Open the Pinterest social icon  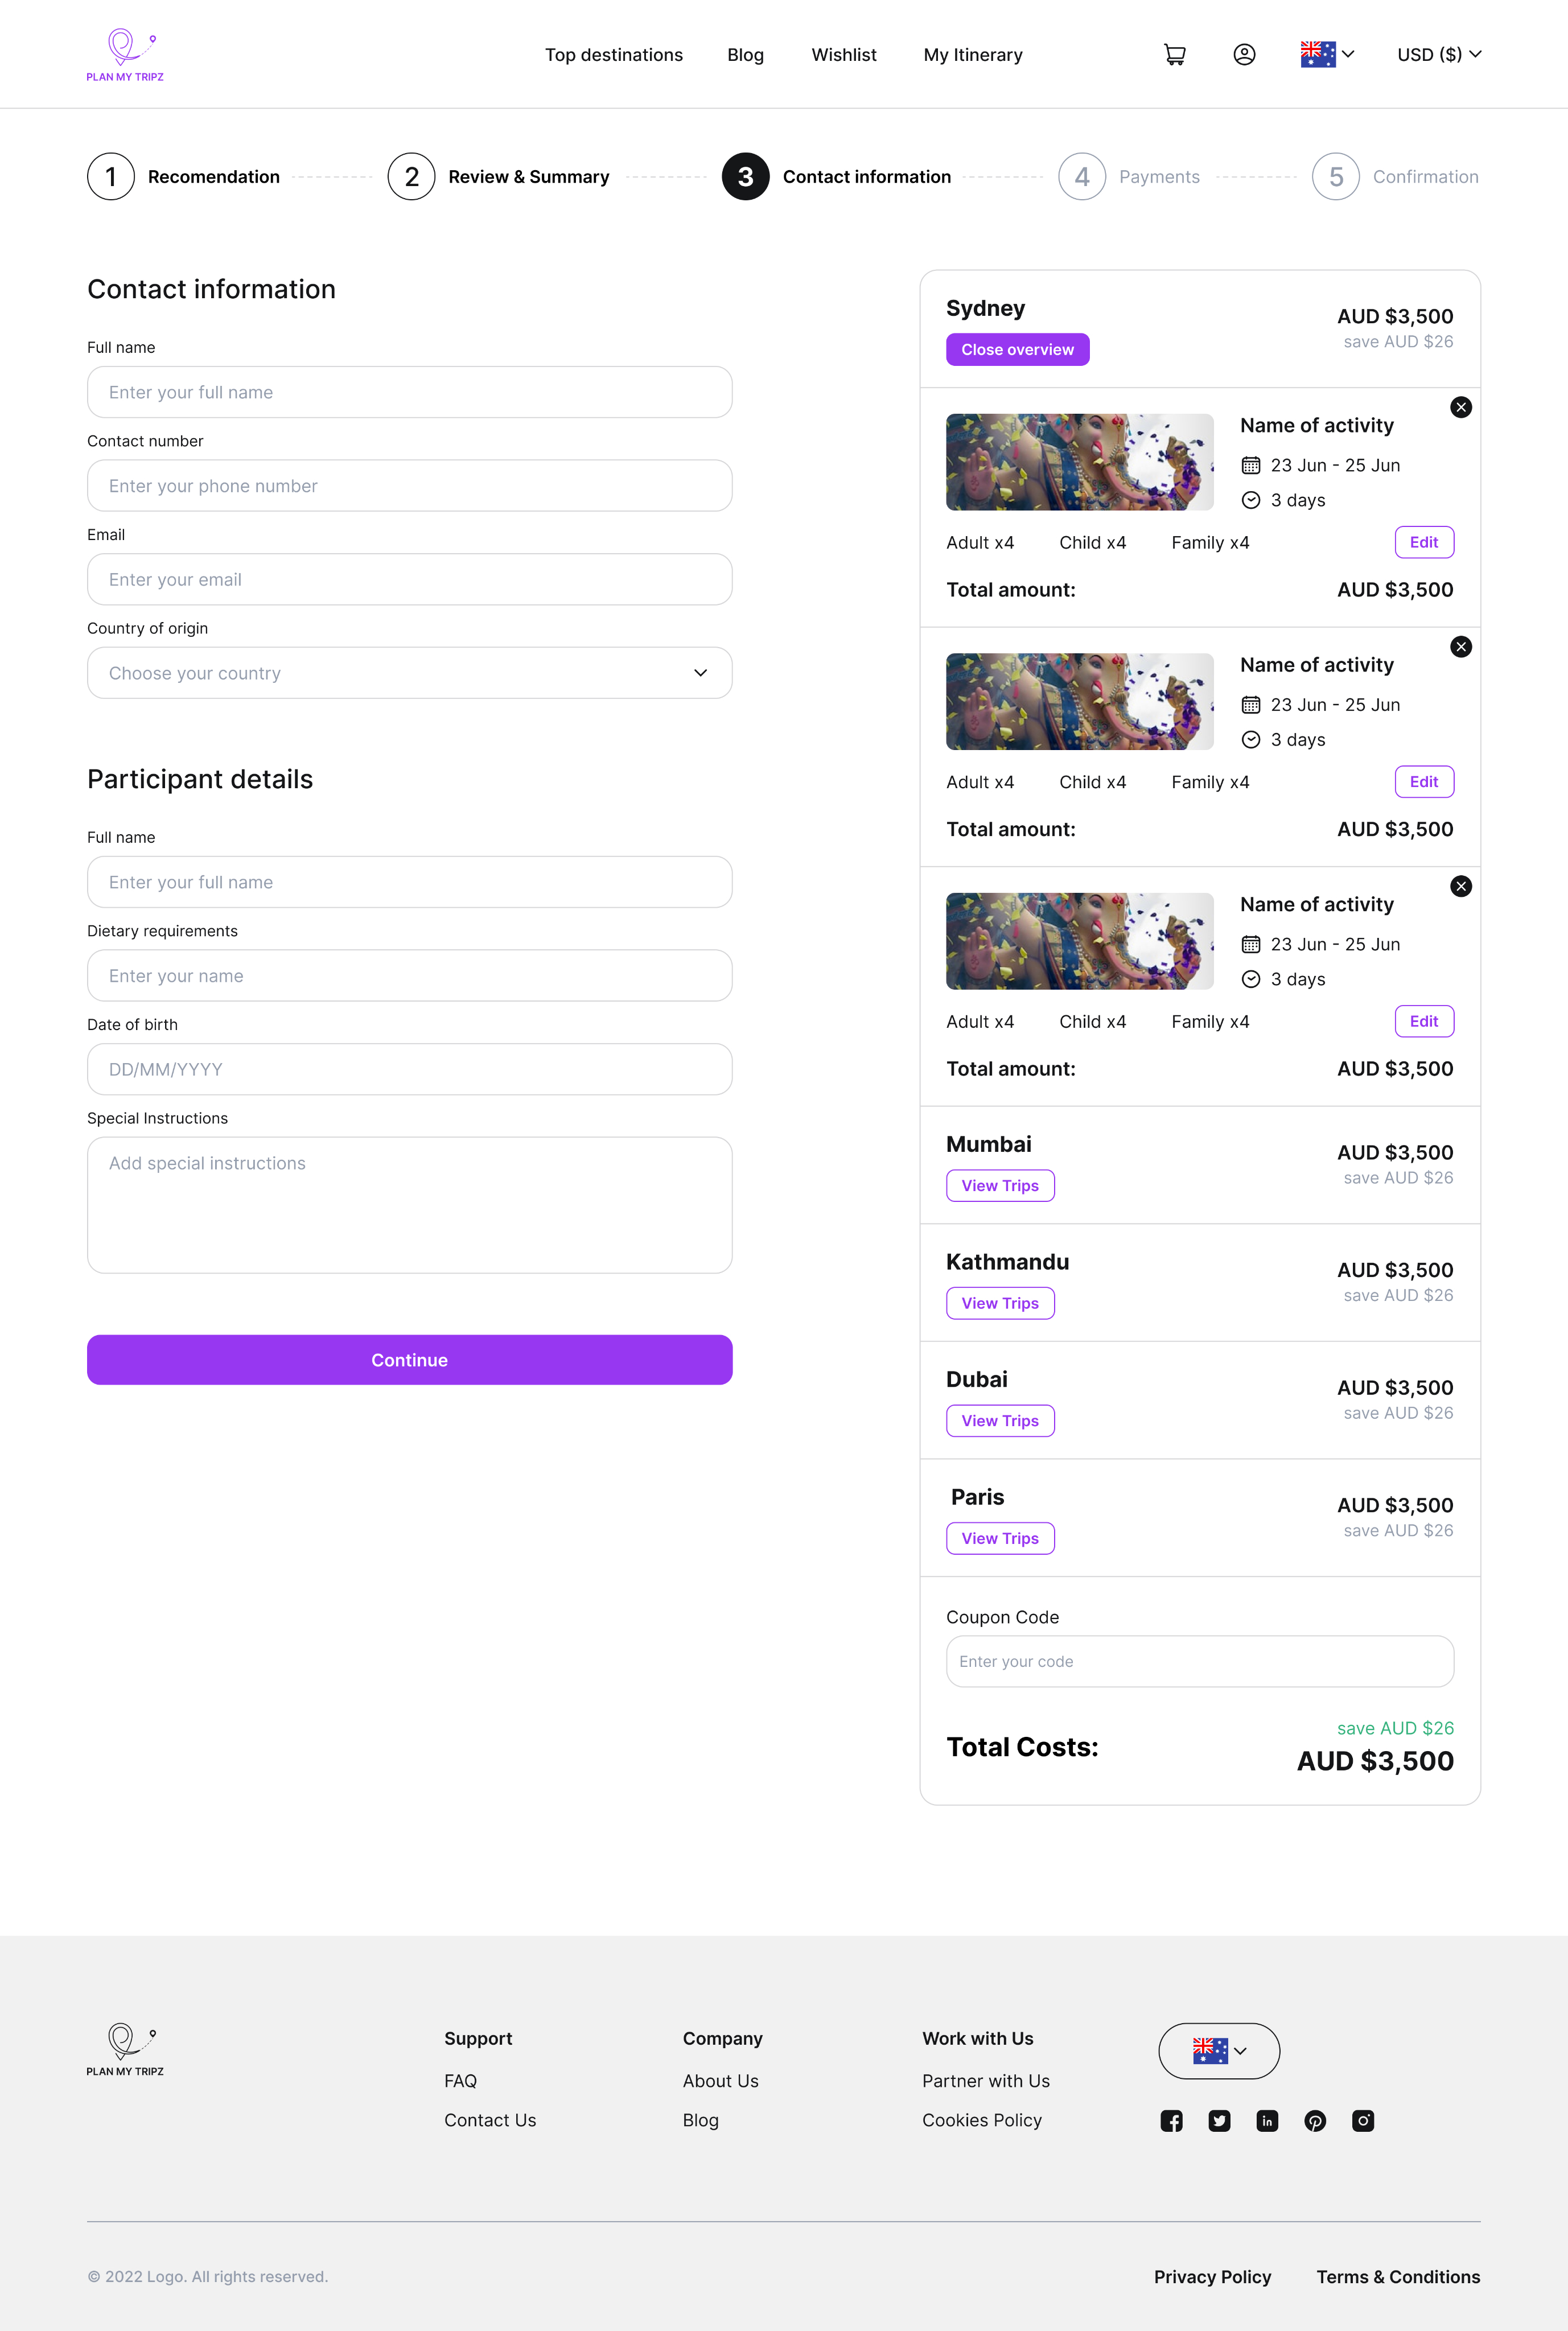(1315, 2121)
